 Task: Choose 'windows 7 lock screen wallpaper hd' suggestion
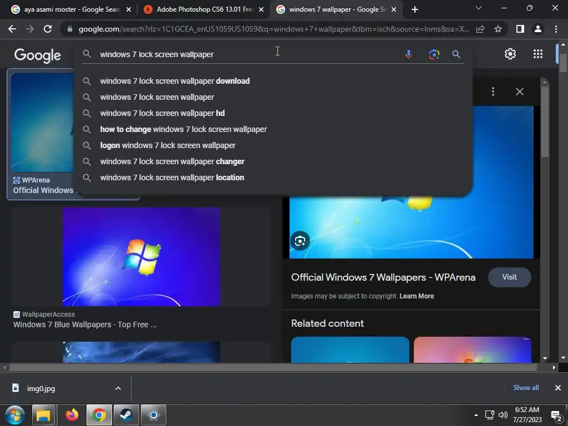[x=273, y=113]
